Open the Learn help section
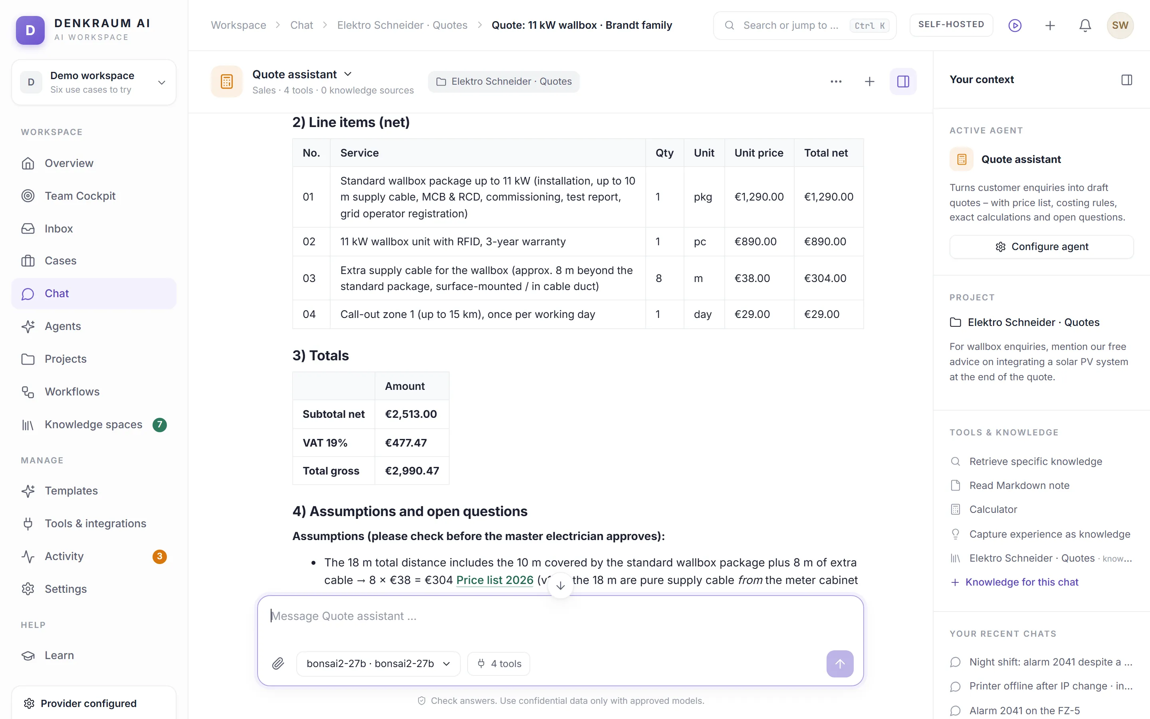 coord(93,655)
